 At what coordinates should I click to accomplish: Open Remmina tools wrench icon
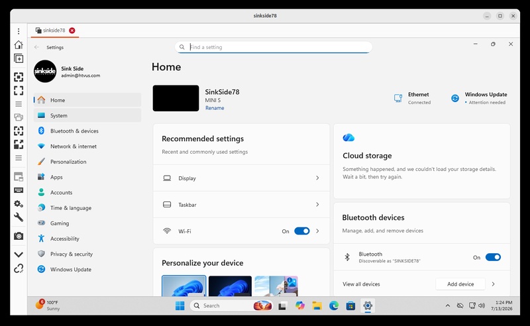(x=19, y=217)
